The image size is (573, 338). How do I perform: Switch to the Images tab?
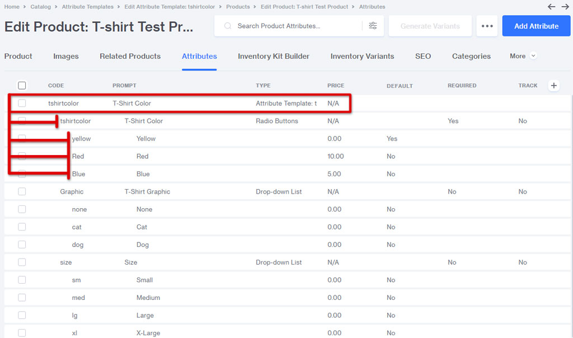[65, 56]
